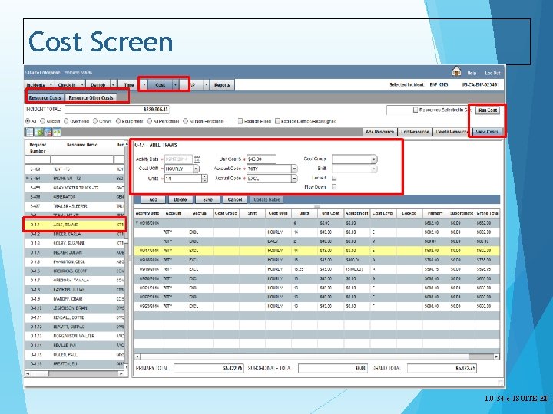Click the Edit Resource button
This screenshot has height=414, width=553.
[x=415, y=132]
